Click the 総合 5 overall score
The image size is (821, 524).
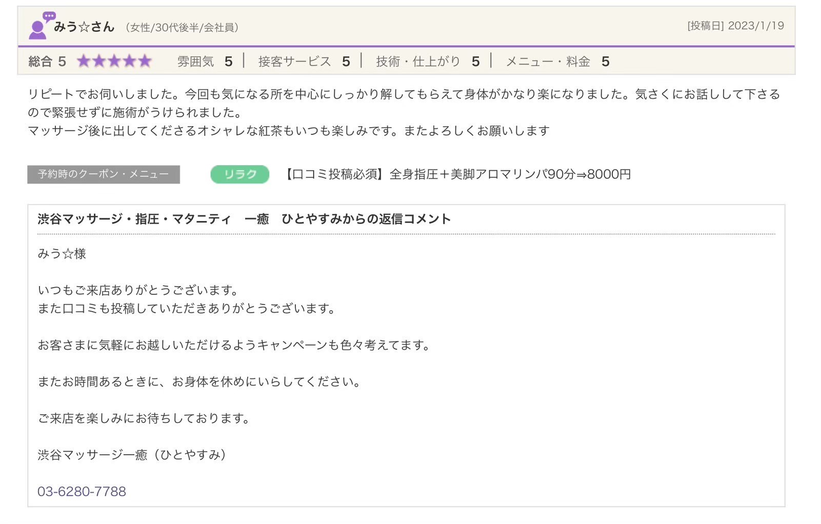point(47,62)
